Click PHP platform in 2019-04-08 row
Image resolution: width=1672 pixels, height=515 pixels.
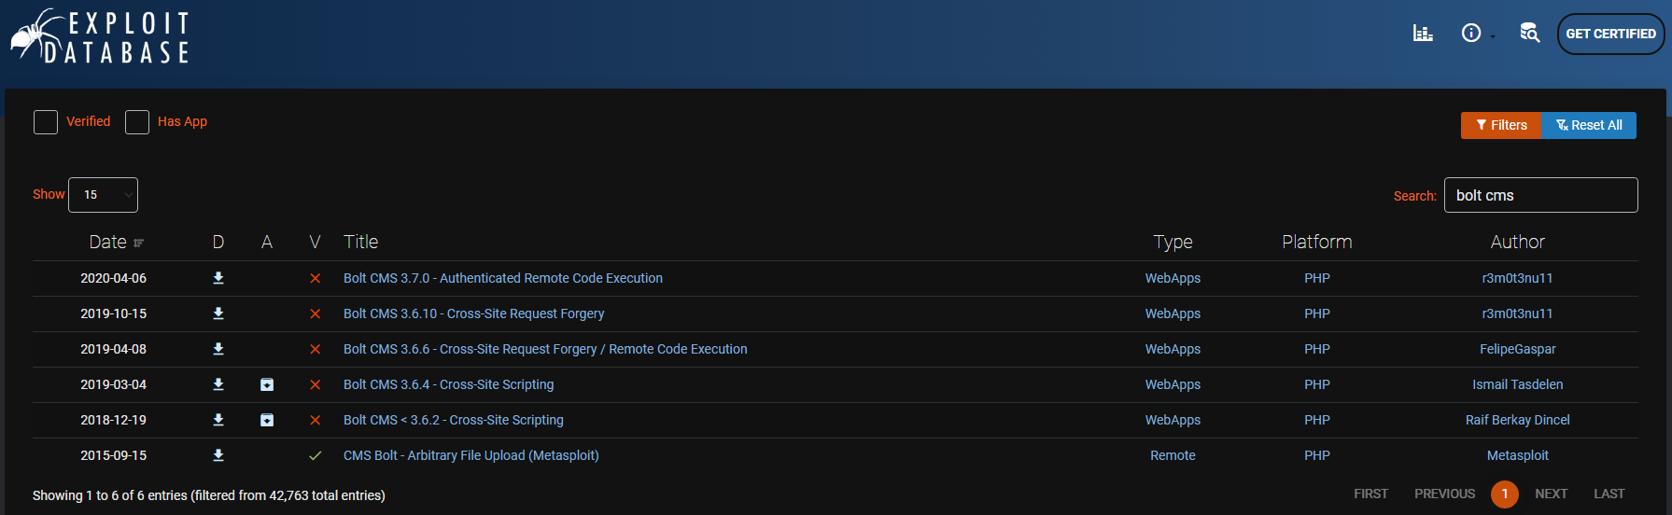(x=1317, y=349)
